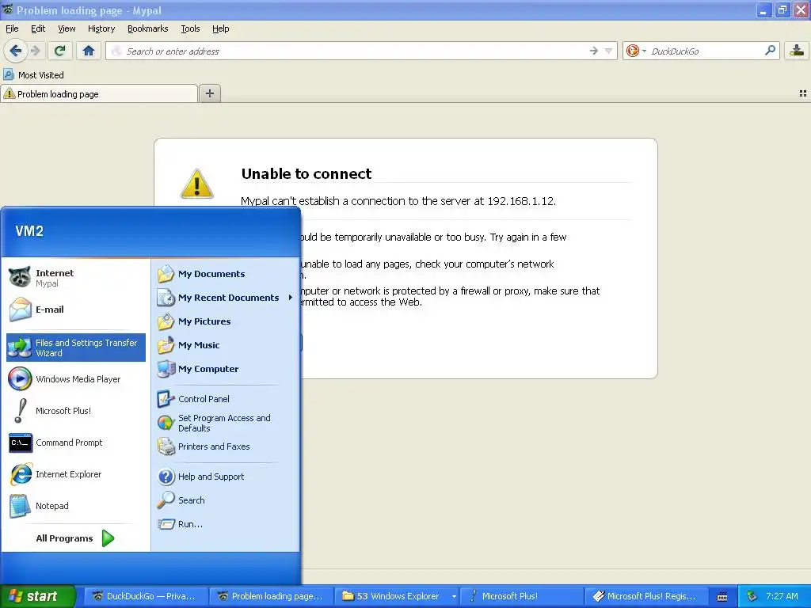Reload the current page
Image resolution: width=811 pixels, height=608 pixels.
pyautogui.click(x=59, y=51)
